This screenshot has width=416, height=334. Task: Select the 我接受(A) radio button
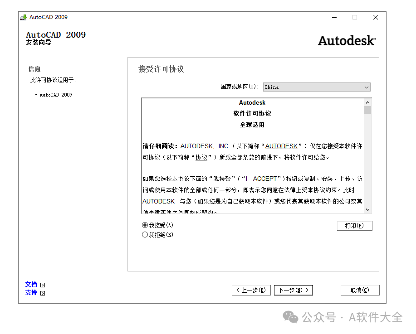click(145, 225)
